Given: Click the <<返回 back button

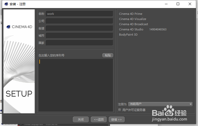Looking at the screenshot, I should coord(99,120).
